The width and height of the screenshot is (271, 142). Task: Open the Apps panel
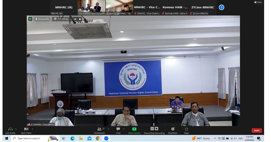click(186, 131)
